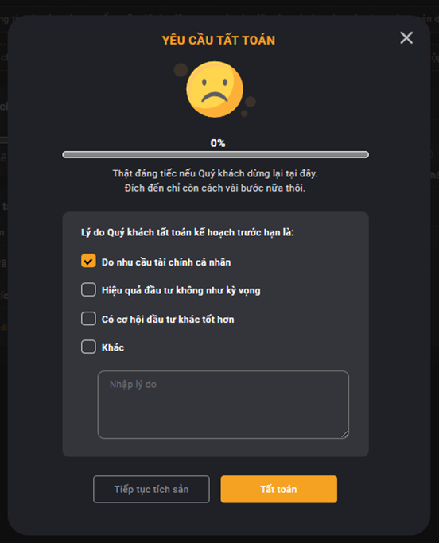Viewport: 439px width, 543px height.
Task: Click the 0% progress label
Action: pos(218,143)
